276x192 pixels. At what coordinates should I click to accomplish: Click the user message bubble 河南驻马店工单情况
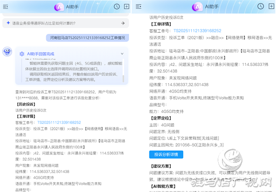[87, 37]
